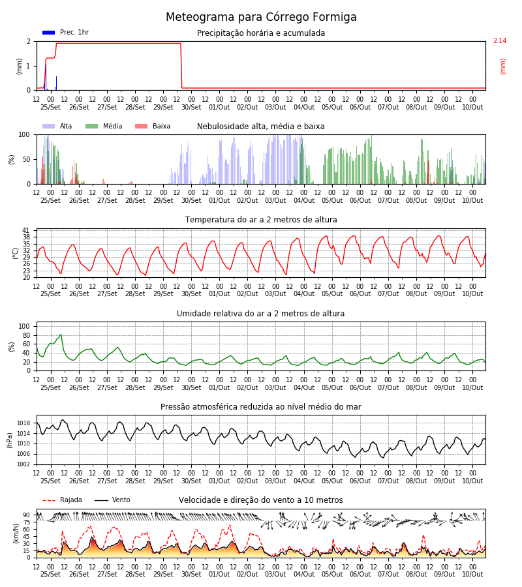Click the 05/Out label under temperature chart
The height and width of the screenshot is (587, 522).
[x=332, y=294]
